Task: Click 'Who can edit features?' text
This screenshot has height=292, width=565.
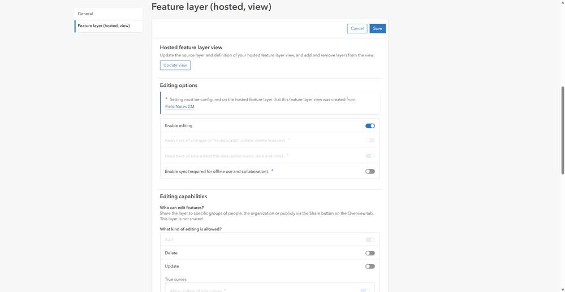Action: coord(182,207)
